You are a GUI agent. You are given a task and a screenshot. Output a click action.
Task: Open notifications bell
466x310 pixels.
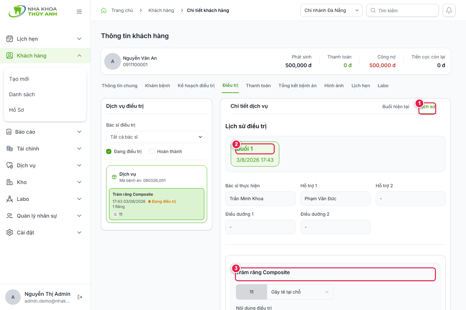point(449,10)
